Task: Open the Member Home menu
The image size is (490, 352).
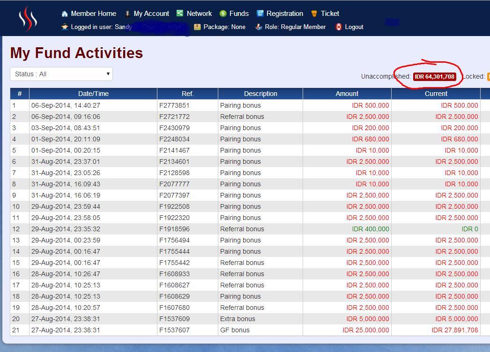Action: pos(93,14)
